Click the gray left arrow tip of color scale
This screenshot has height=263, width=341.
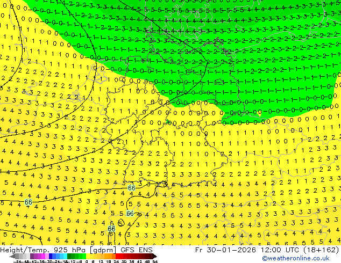12,256
